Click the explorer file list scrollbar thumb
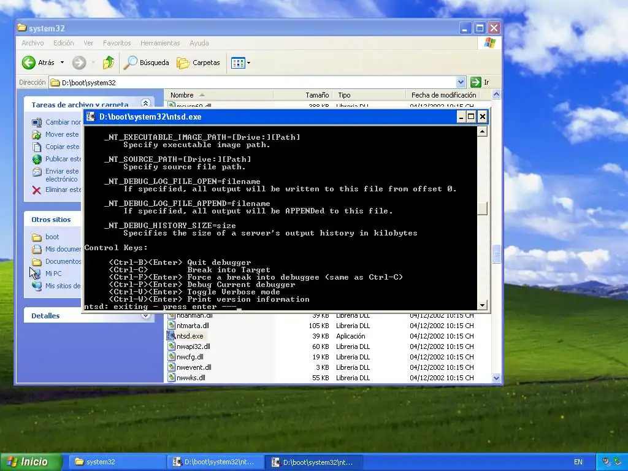 click(x=496, y=255)
